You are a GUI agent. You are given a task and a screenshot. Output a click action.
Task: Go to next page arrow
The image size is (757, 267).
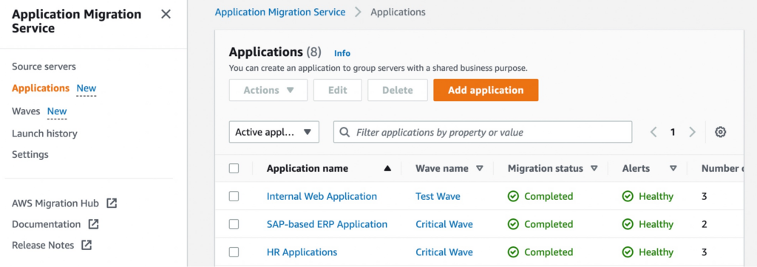click(x=692, y=132)
